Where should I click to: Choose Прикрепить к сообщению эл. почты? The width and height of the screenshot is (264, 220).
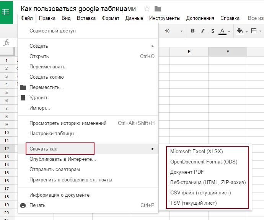88,180
